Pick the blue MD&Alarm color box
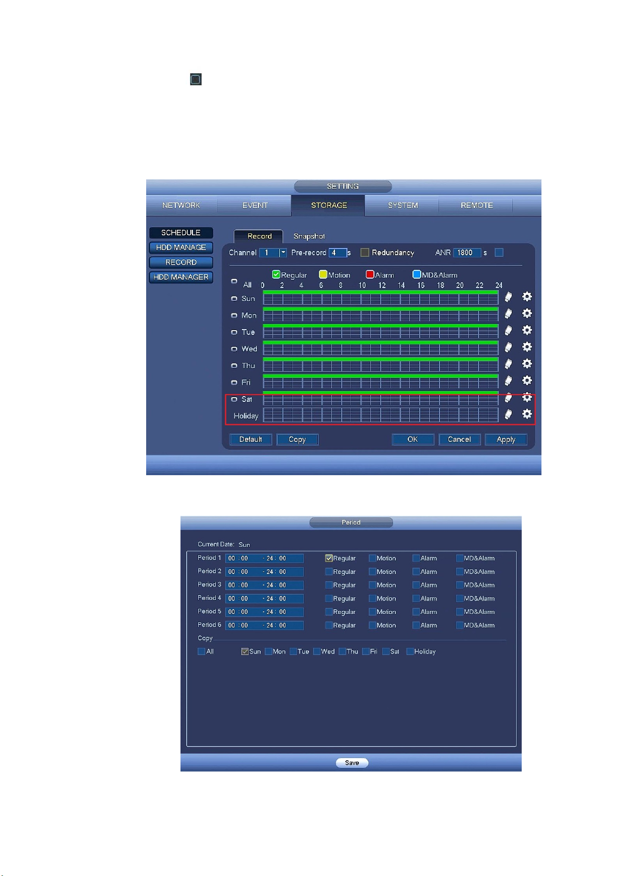This screenshot has height=876, width=620. pyautogui.click(x=417, y=274)
